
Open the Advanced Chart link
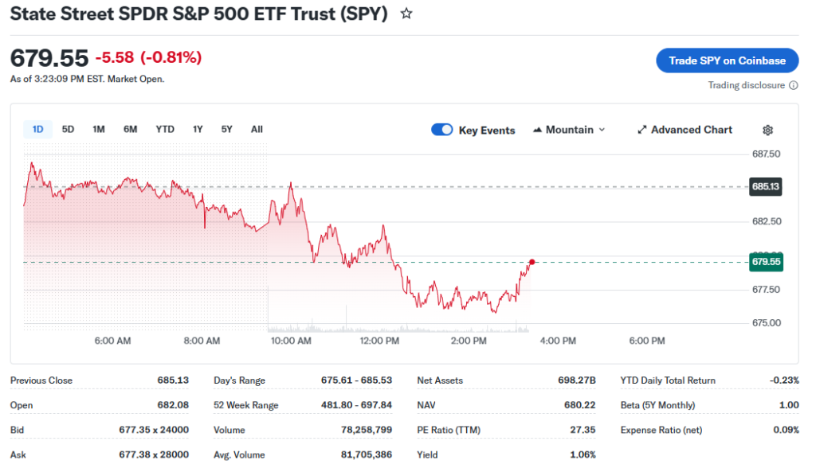(691, 130)
